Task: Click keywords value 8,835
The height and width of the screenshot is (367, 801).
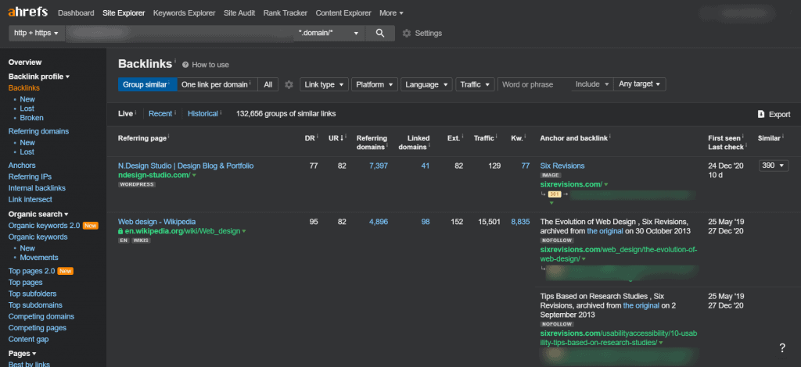Action: tap(520, 222)
